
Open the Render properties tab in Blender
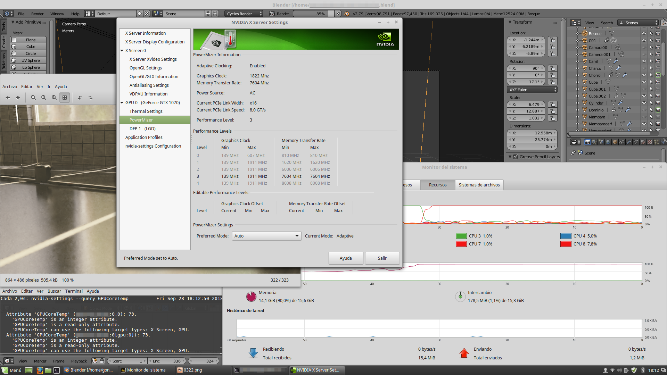pyautogui.click(x=587, y=142)
